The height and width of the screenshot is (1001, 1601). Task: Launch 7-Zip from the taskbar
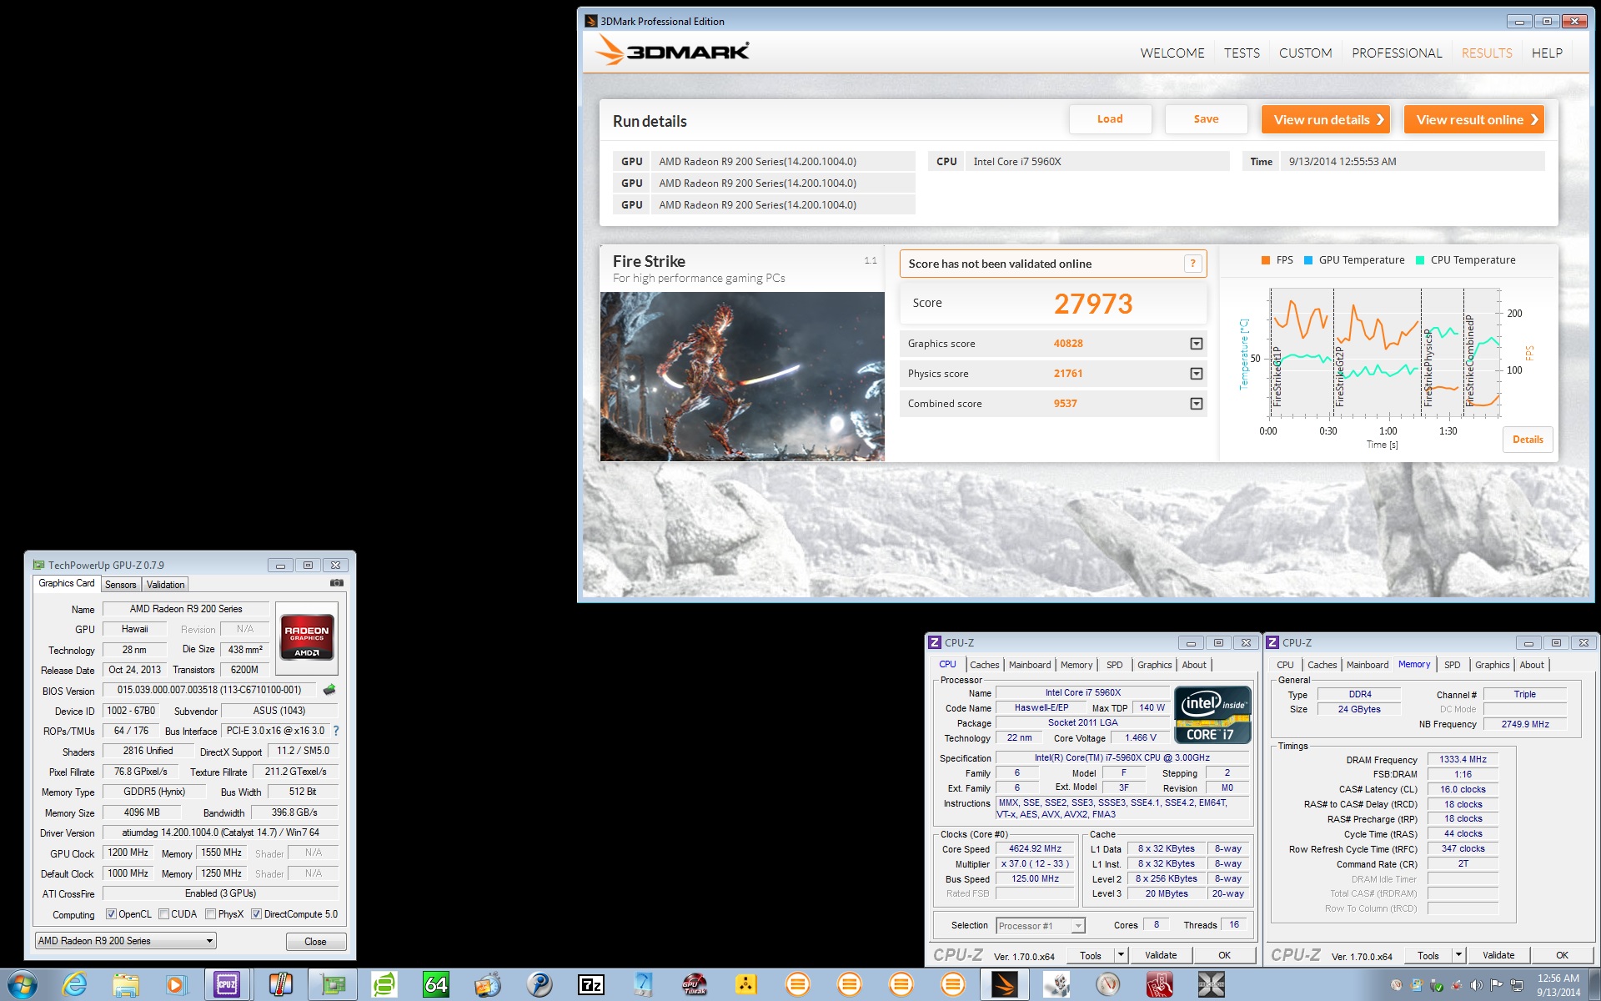pos(591,985)
